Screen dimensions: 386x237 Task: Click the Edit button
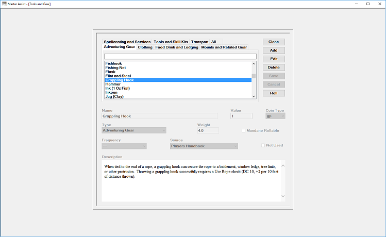[x=274, y=59]
